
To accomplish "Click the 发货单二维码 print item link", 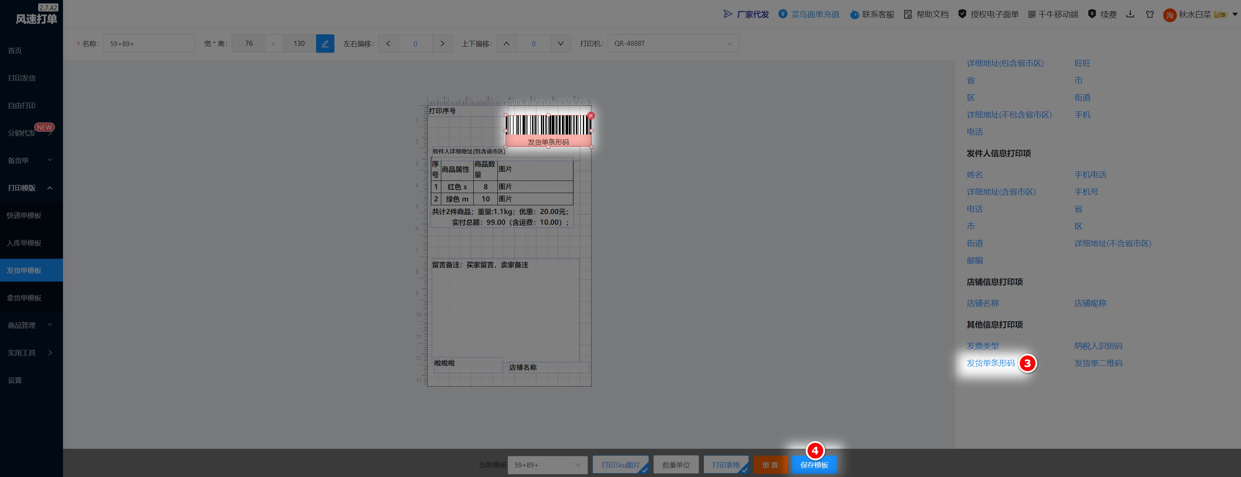I will point(1098,363).
